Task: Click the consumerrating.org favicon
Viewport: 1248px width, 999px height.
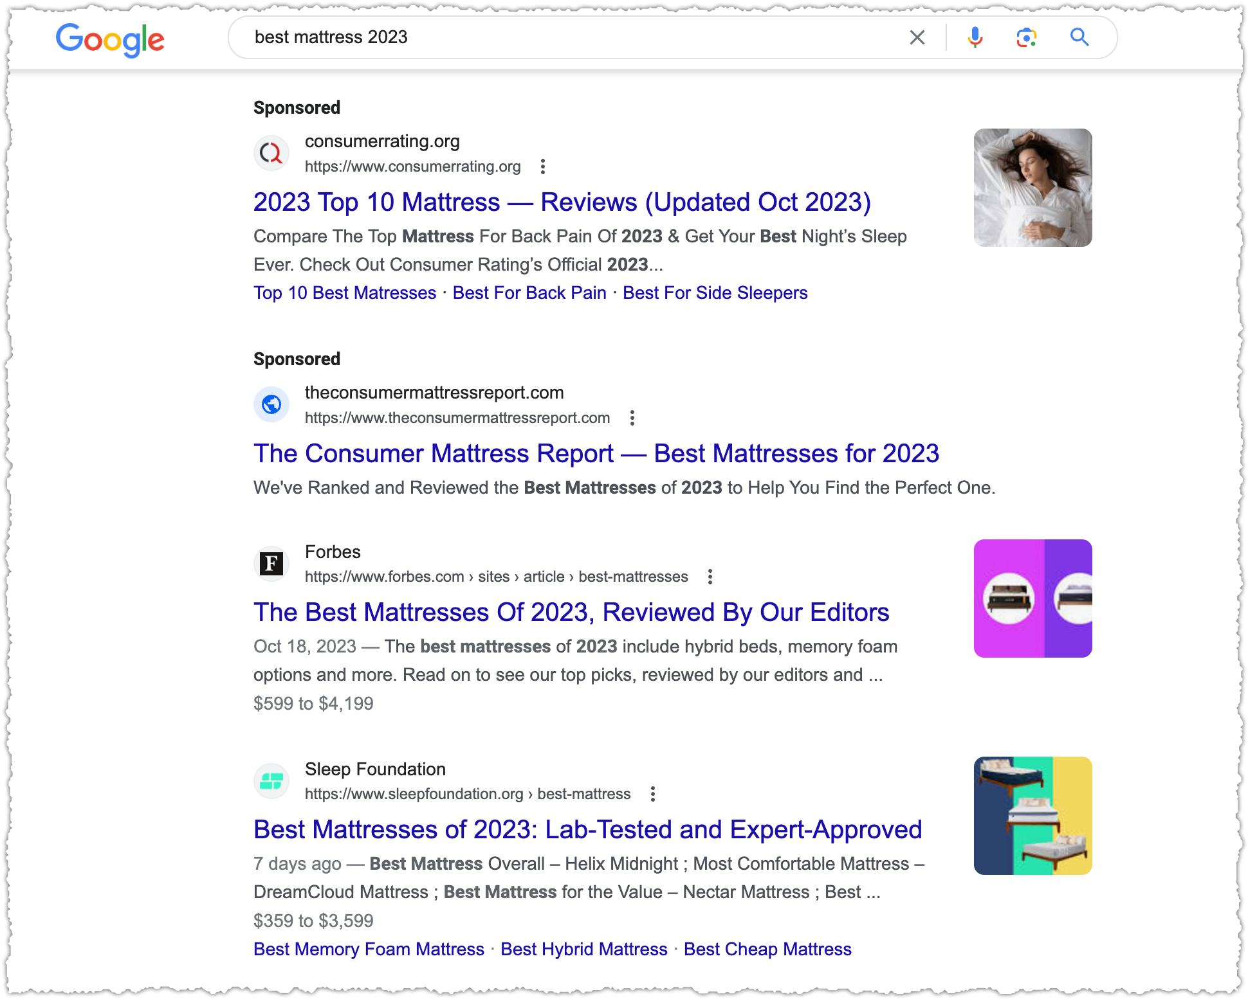Action: [x=271, y=153]
